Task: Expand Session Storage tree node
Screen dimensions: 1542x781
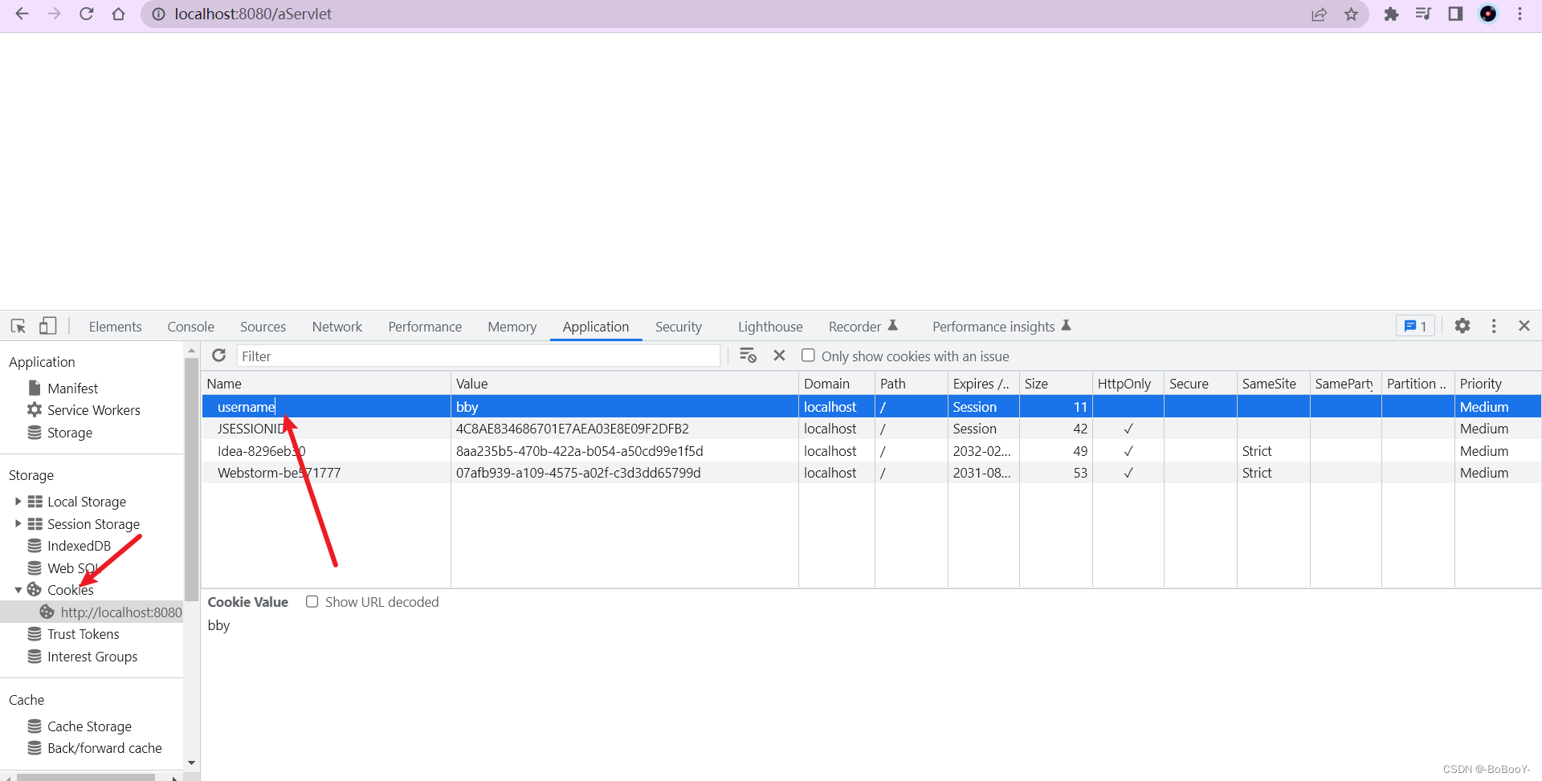Action: point(18,524)
